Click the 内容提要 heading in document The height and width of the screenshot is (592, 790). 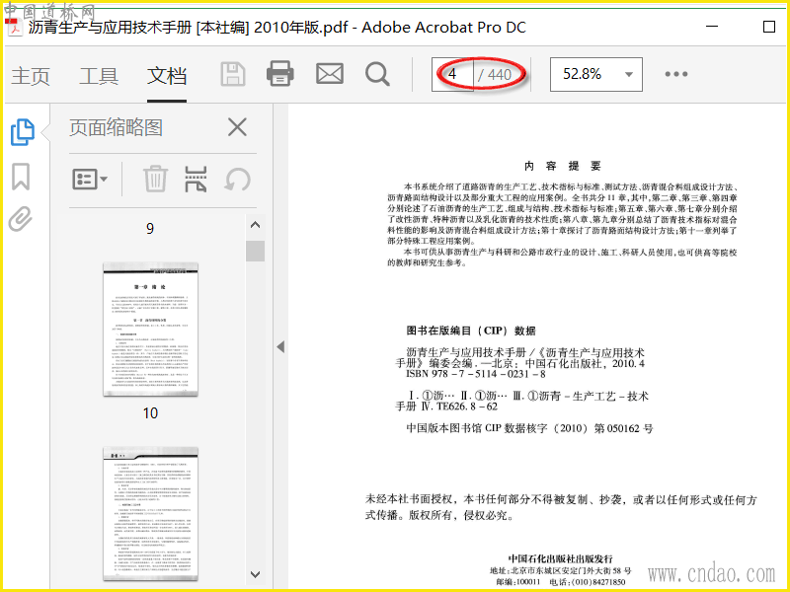coord(562,166)
